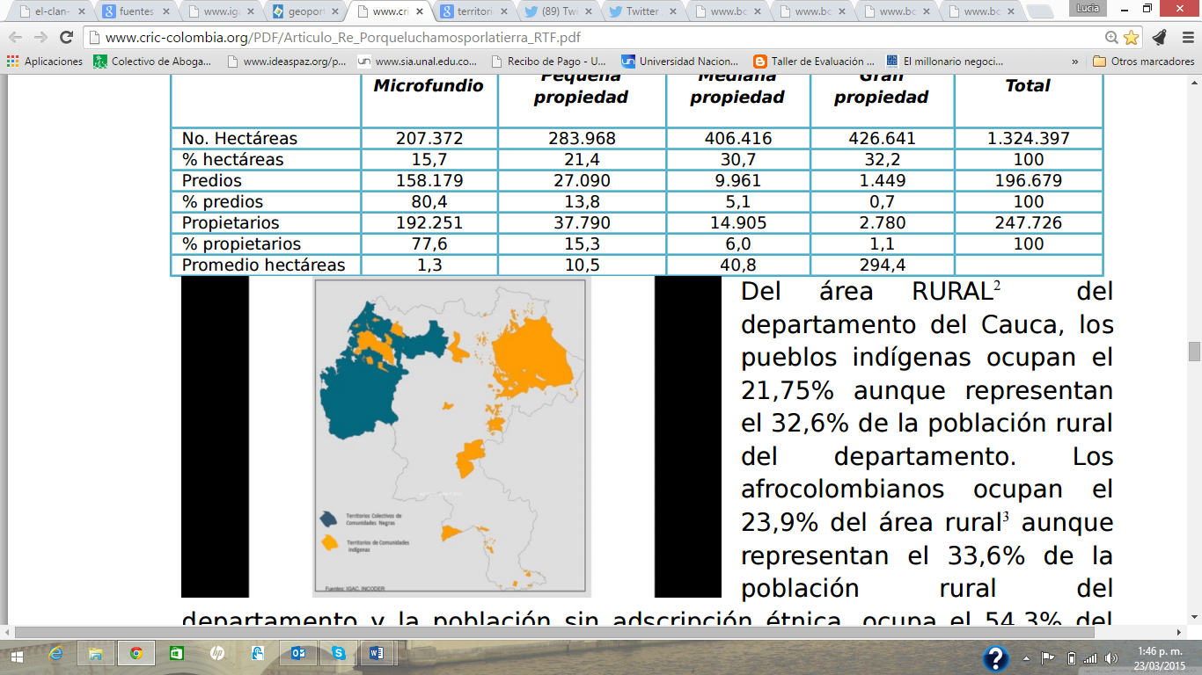
Task: Click the zoom magnifier icon in address bar
Action: [1112, 38]
